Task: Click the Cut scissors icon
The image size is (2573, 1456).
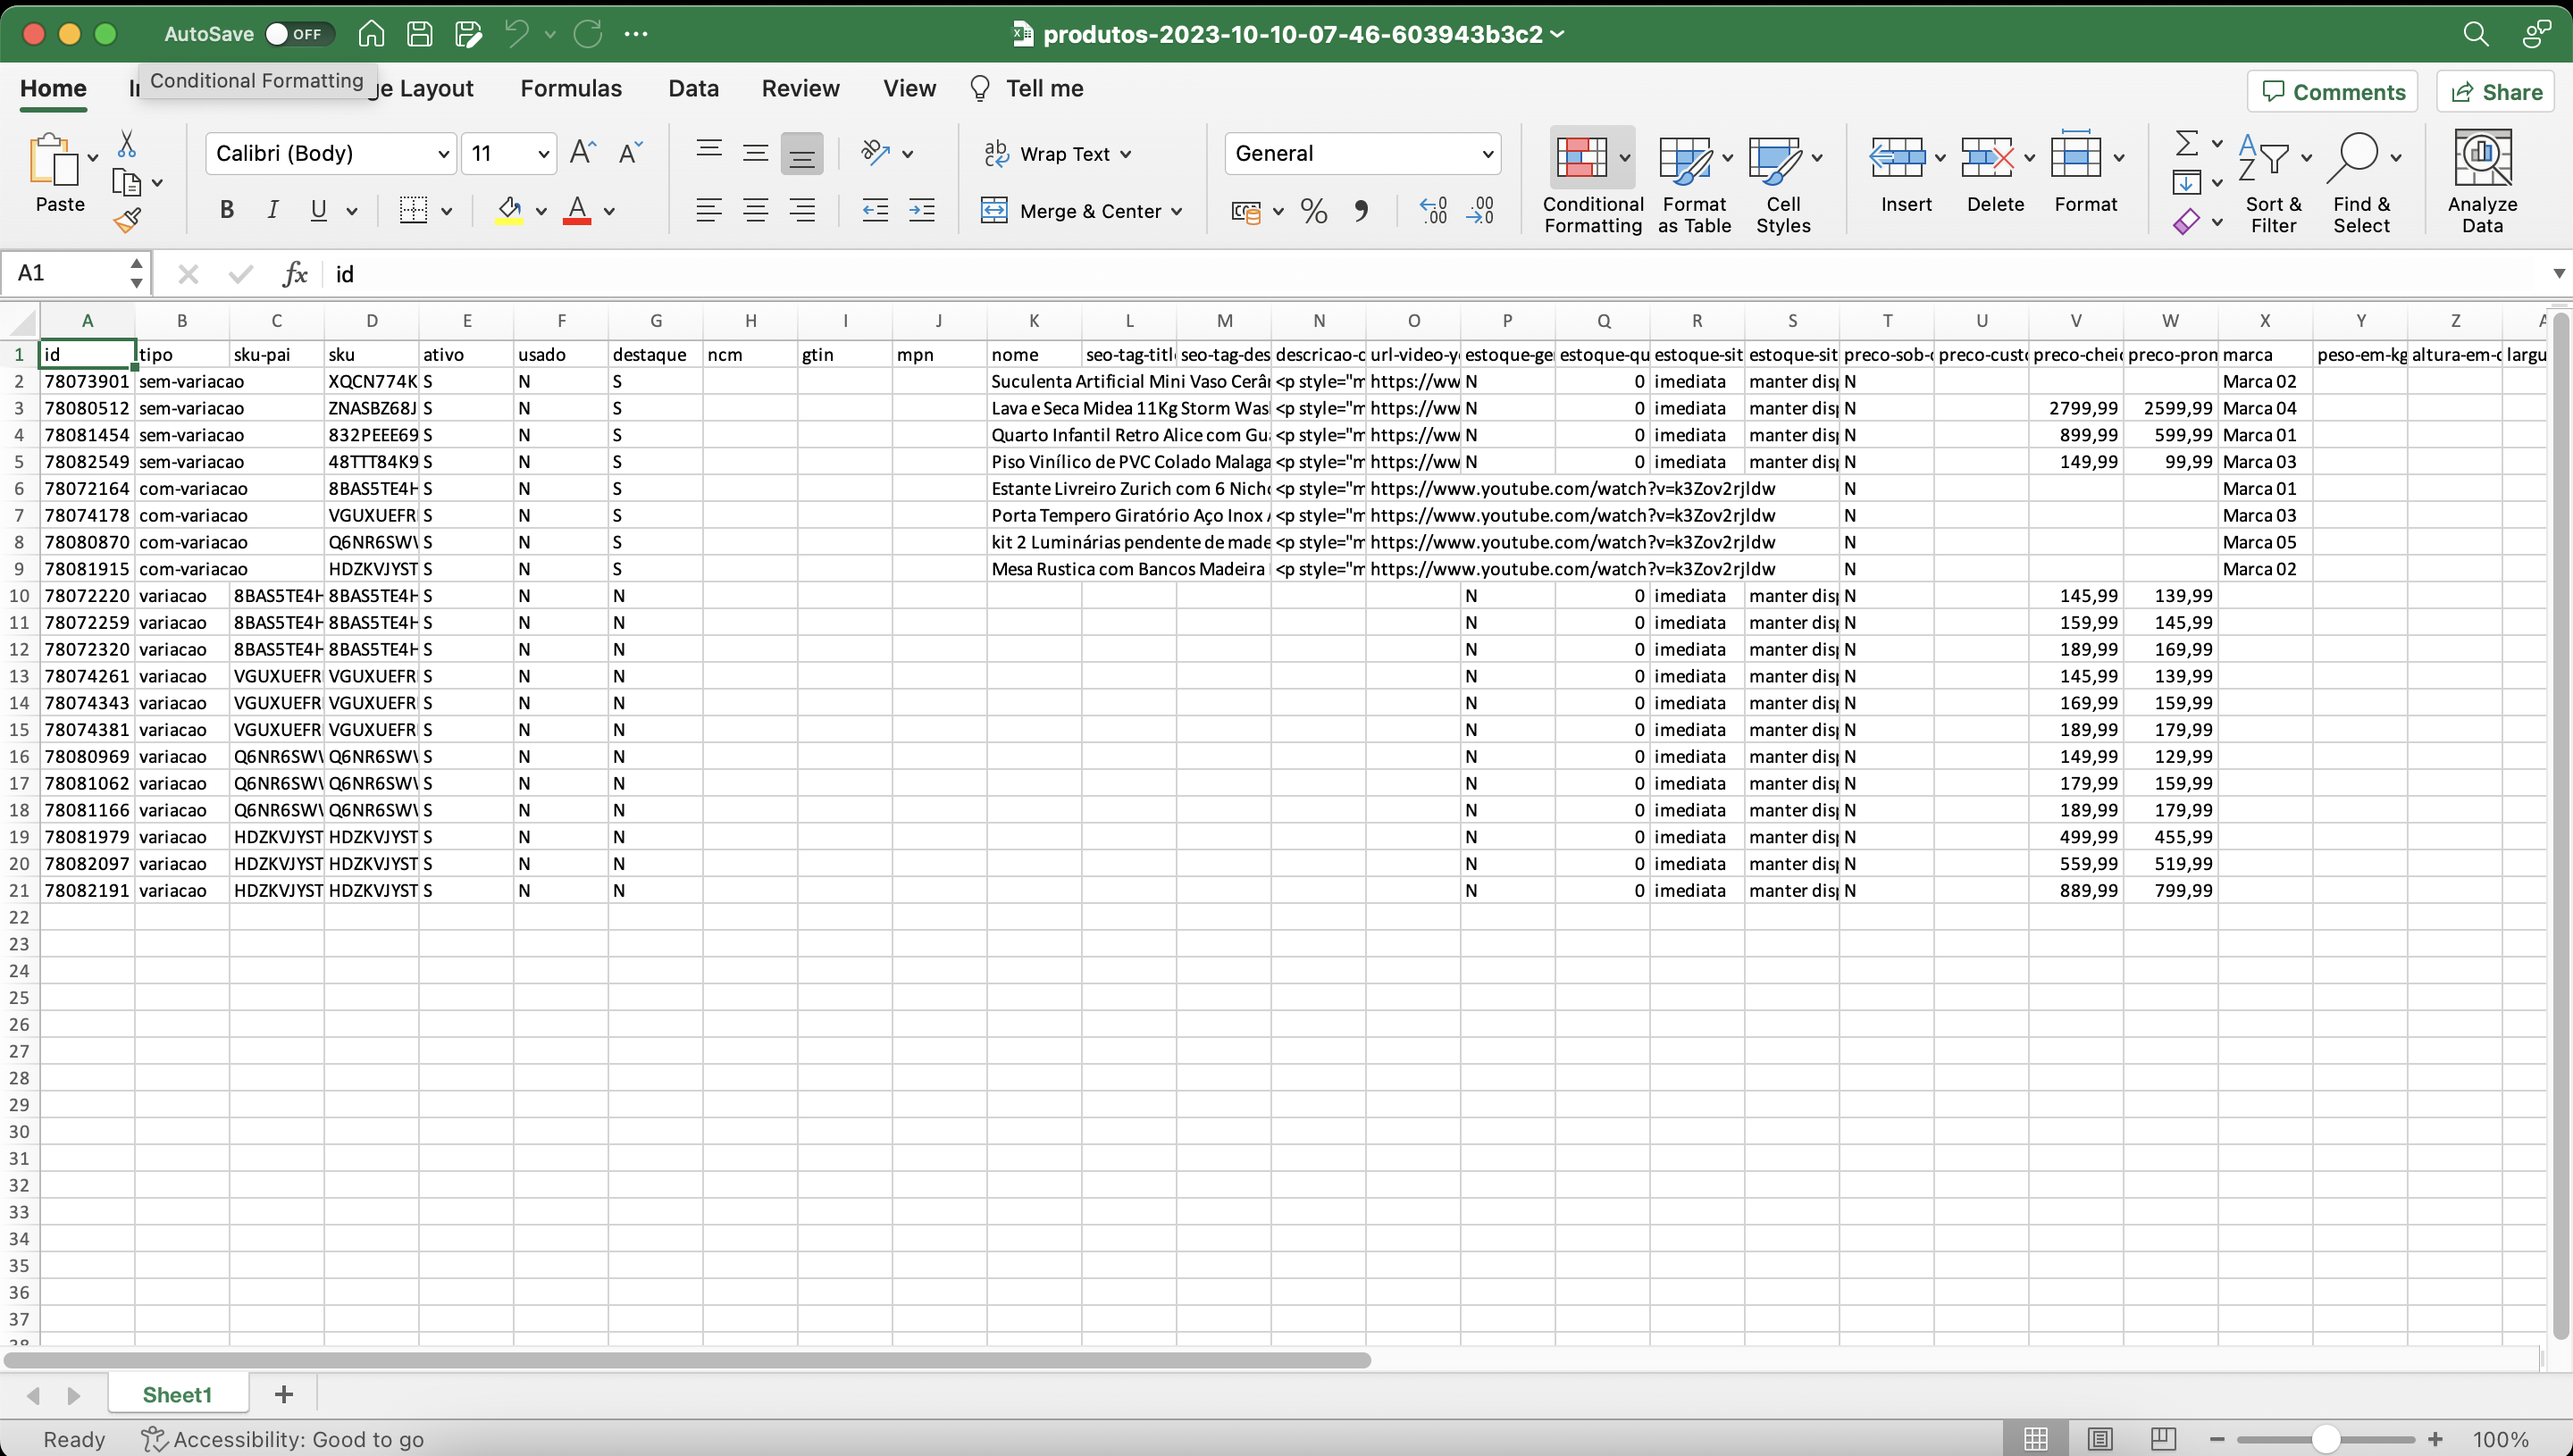Action: point(127,144)
